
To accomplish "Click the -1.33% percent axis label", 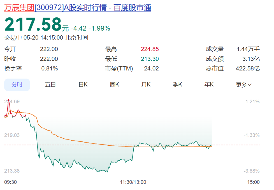I will click(252, 135).
